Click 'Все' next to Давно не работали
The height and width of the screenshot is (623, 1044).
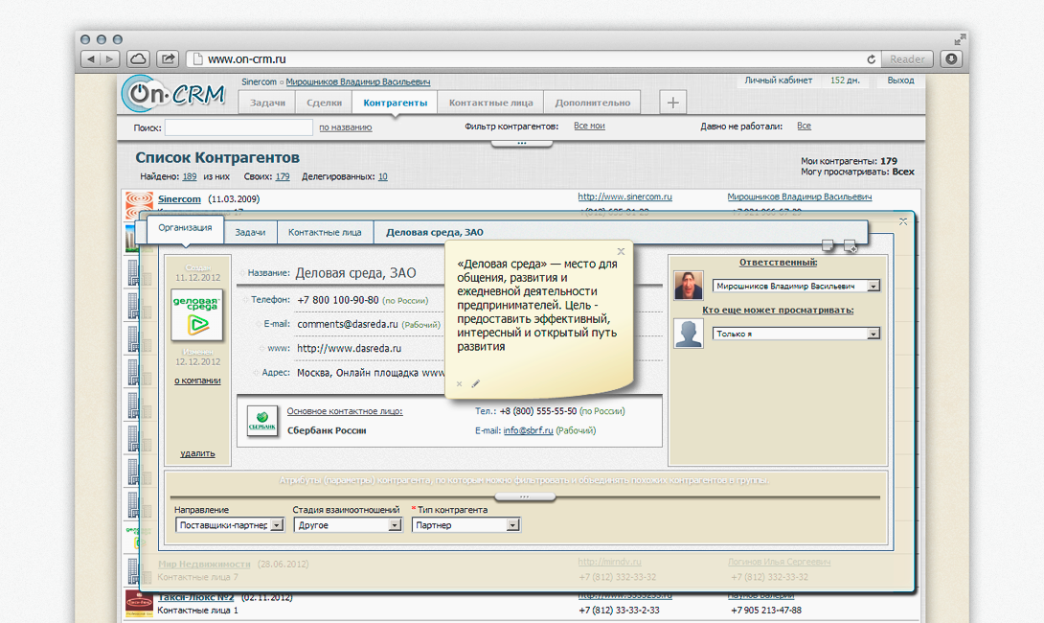(x=804, y=126)
